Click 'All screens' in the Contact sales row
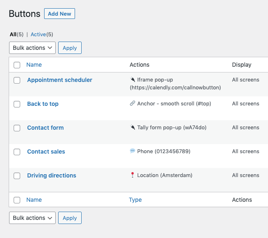The width and height of the screenshot is (268, 238). [246, 152]
